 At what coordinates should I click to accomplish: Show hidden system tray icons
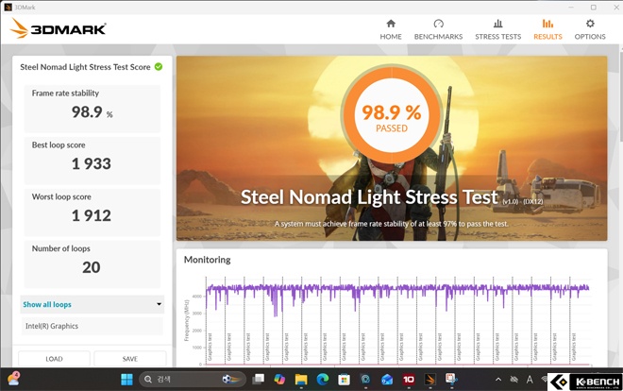coord(498,380)
